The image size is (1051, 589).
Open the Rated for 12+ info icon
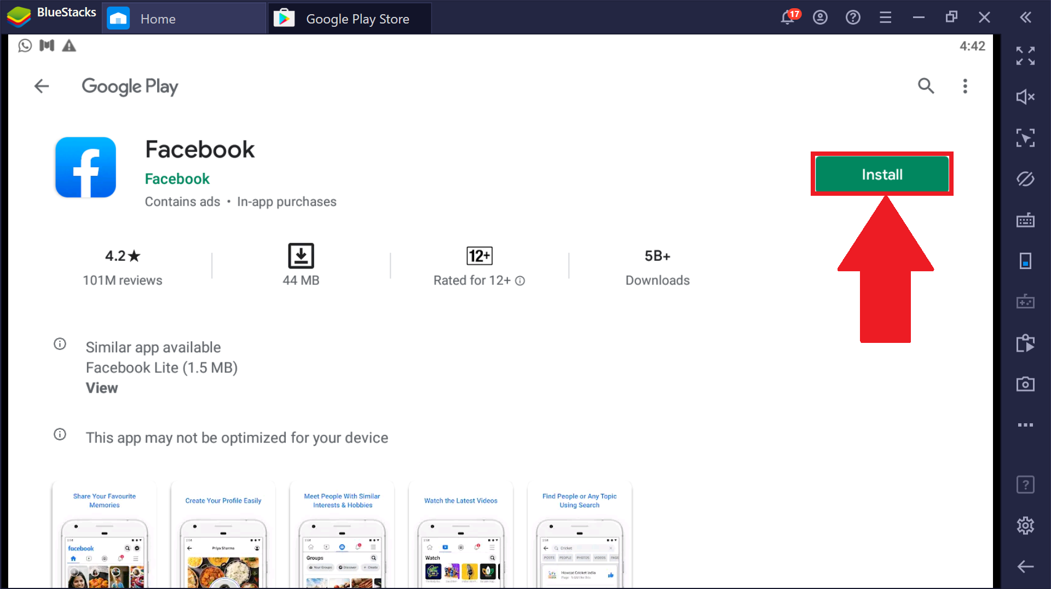520,281
